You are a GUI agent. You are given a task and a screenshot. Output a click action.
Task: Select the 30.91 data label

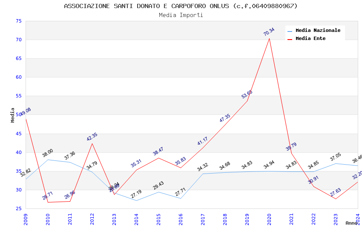pyautogui.click(x=313, y=180)
